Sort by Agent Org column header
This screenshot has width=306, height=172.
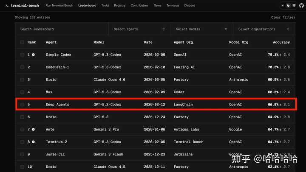pos(183,42)
